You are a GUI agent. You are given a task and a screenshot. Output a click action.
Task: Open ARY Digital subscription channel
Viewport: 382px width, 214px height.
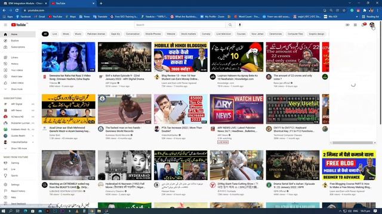pyautogui.click(x=18, y=104)
